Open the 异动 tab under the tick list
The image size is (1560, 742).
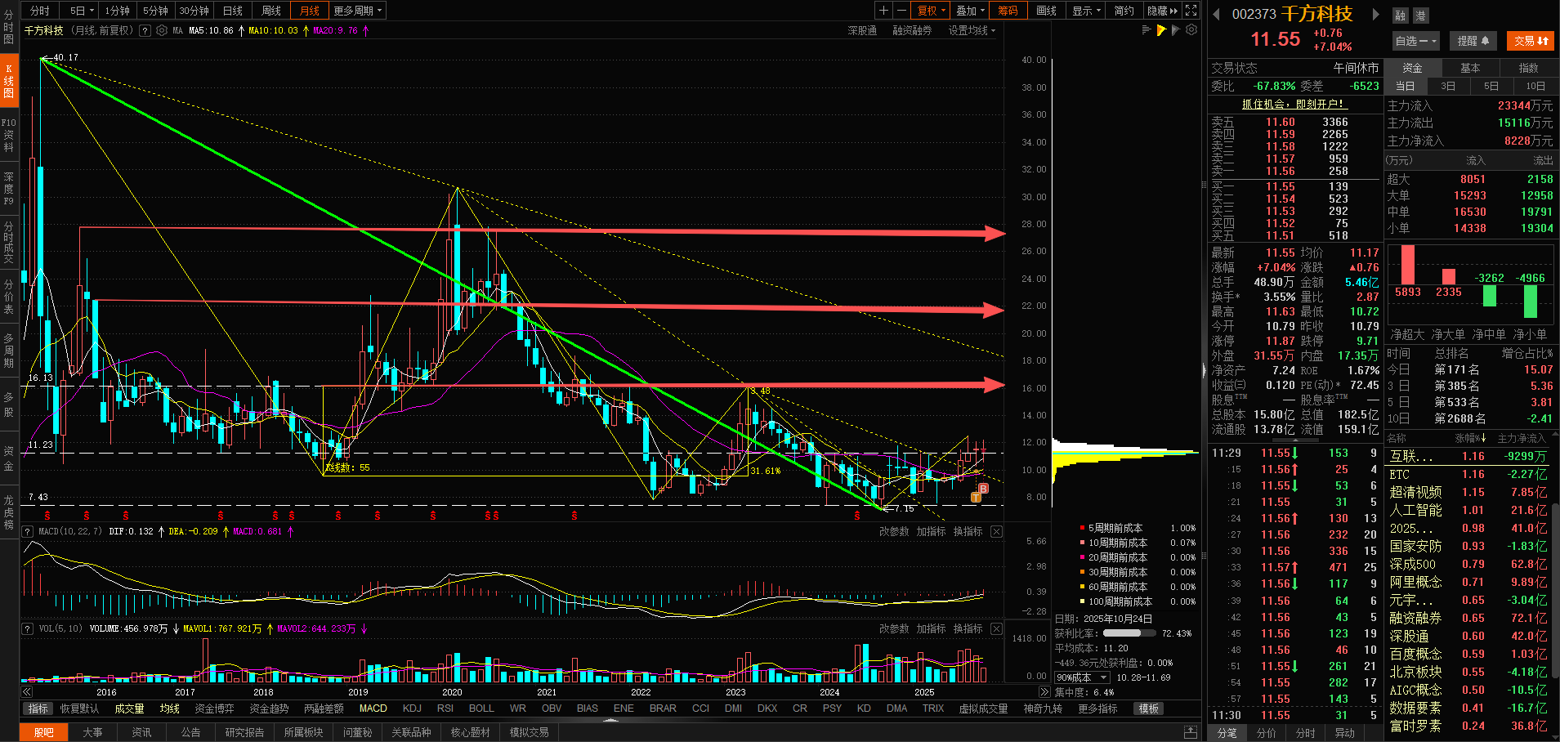1344,733
